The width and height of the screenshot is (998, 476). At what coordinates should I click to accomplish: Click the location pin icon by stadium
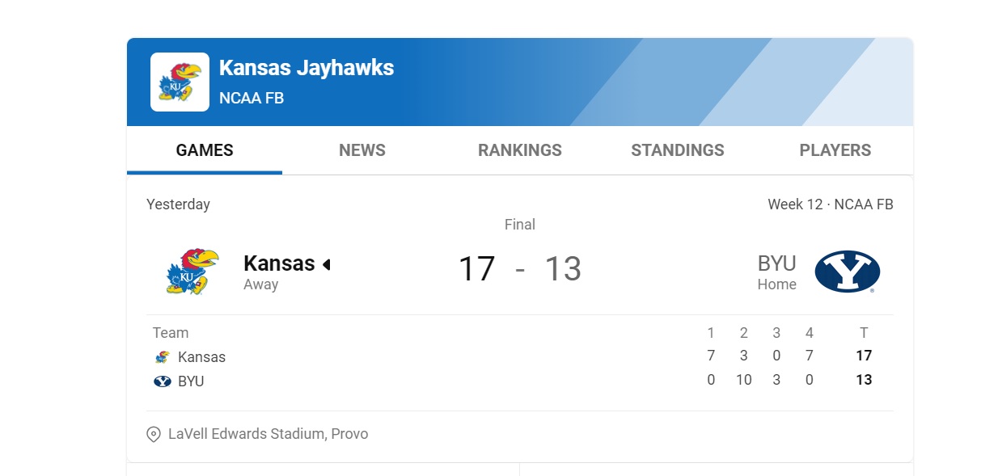[154, 435]
